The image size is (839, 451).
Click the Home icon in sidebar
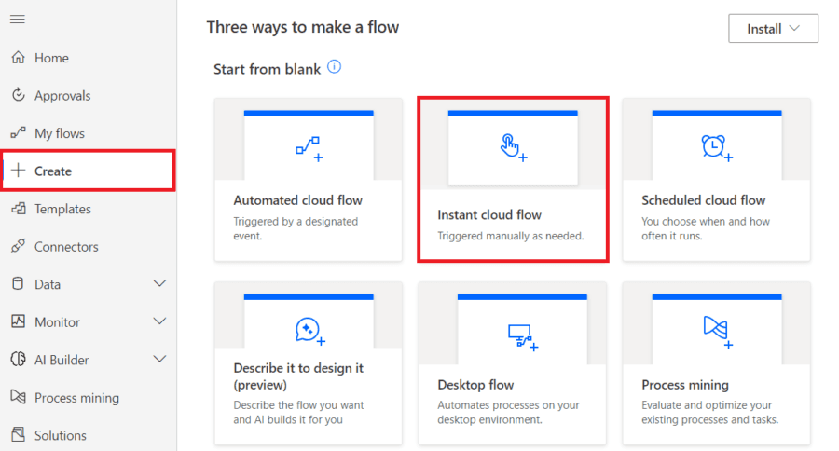pyautogui.click(x=18, y=58)
